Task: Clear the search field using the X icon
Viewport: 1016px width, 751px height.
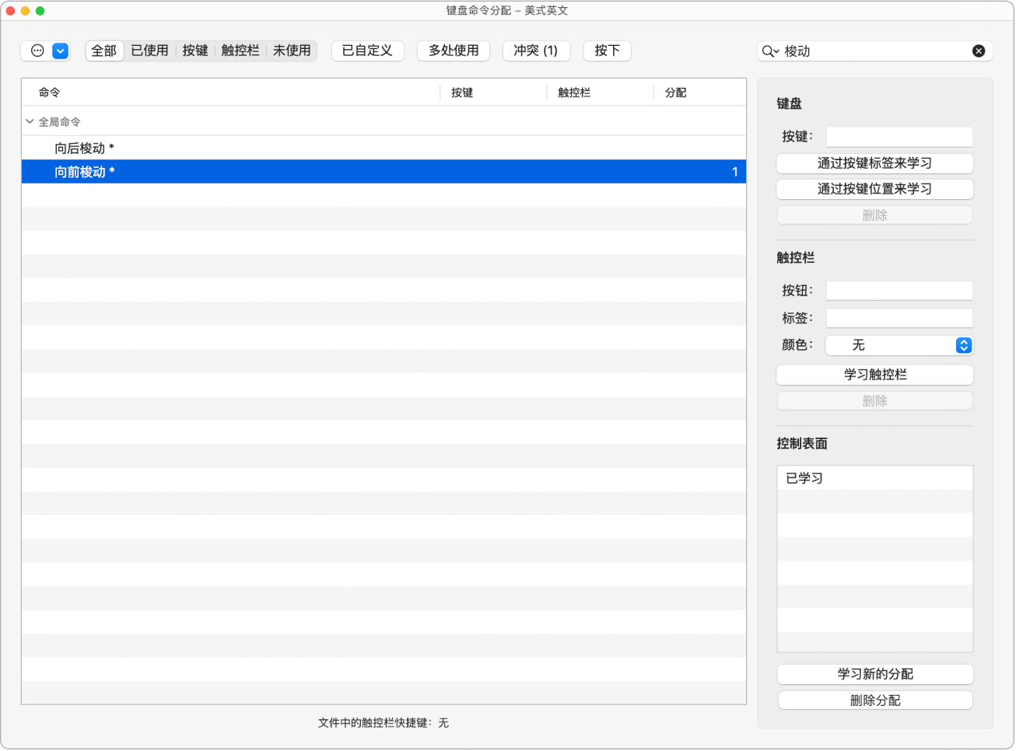Action: 979,51
